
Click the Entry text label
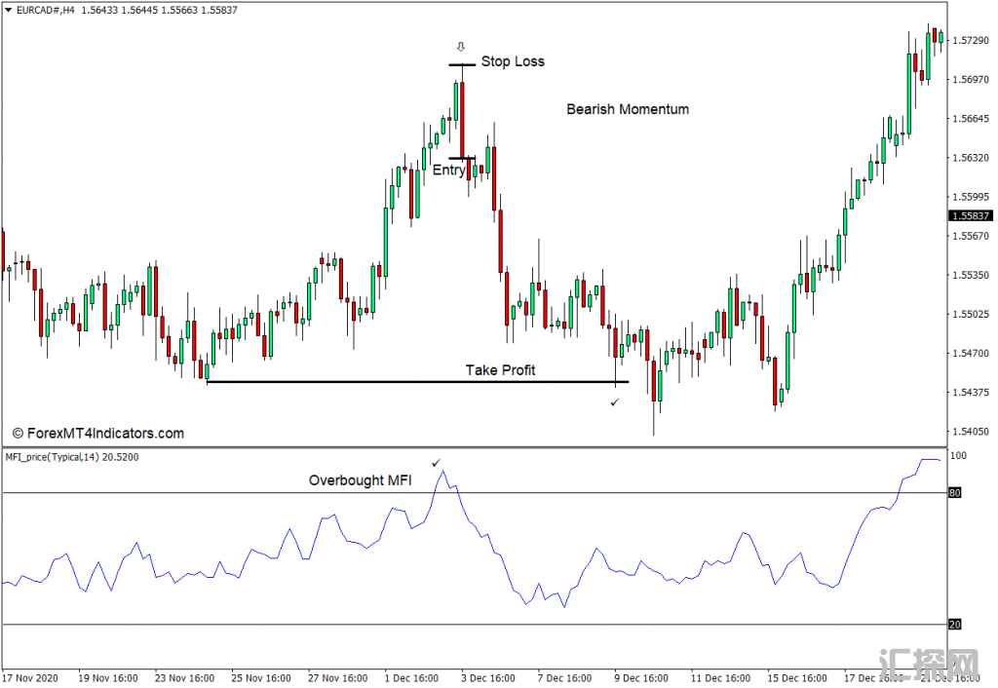click(x=448, y=171)
